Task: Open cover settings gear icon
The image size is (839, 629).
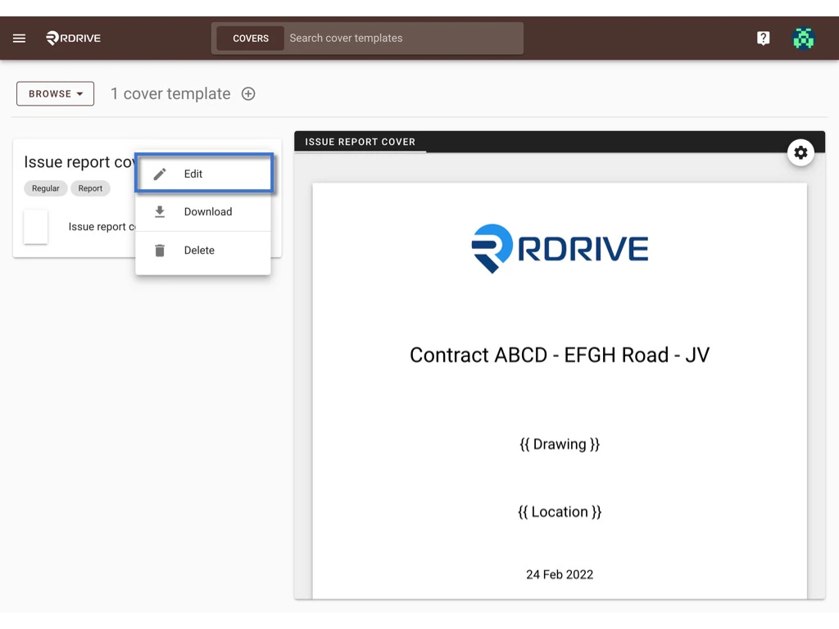Action: [x=800, y=152]
